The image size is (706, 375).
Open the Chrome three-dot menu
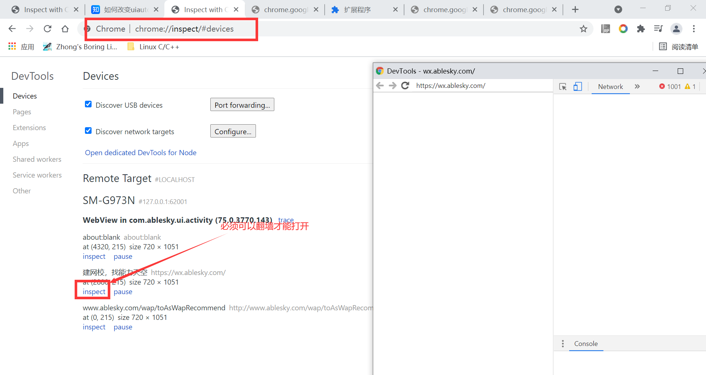(694, 29)
